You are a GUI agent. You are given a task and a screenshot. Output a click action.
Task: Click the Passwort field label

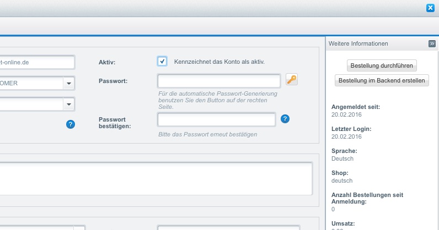click(x=113, y=81)
